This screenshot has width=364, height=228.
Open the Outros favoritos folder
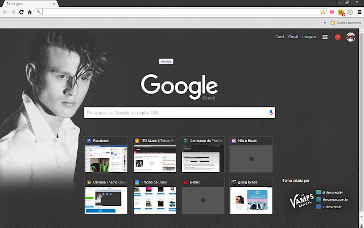point(346,23)
